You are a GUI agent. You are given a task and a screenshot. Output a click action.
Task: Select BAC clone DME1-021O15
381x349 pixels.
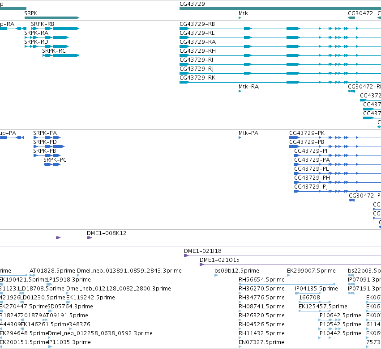click(x=219, y=260)
